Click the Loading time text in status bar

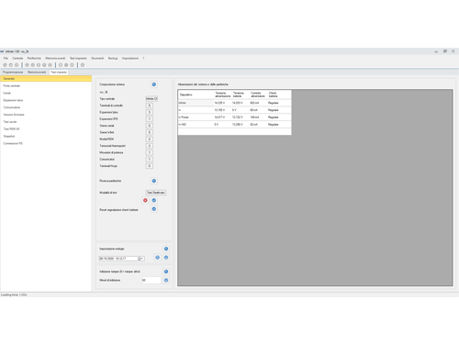click(x=14, y=294)
